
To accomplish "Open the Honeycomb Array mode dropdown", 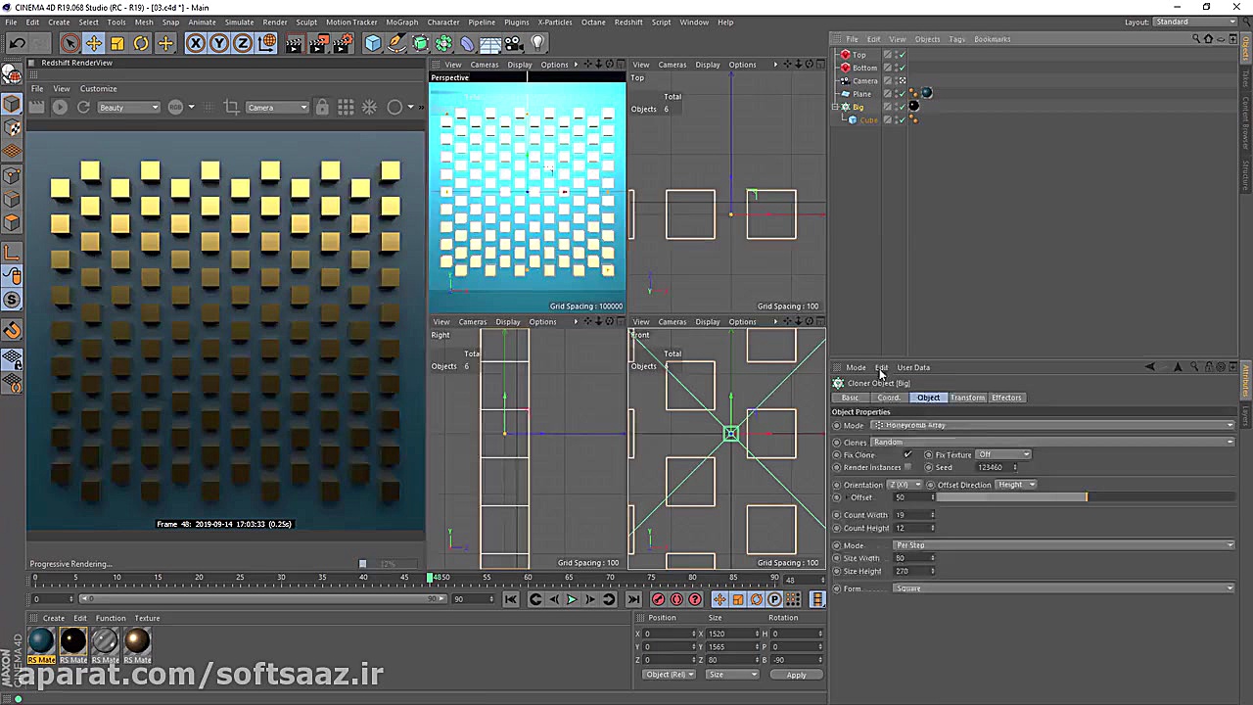I will 1052,425.
